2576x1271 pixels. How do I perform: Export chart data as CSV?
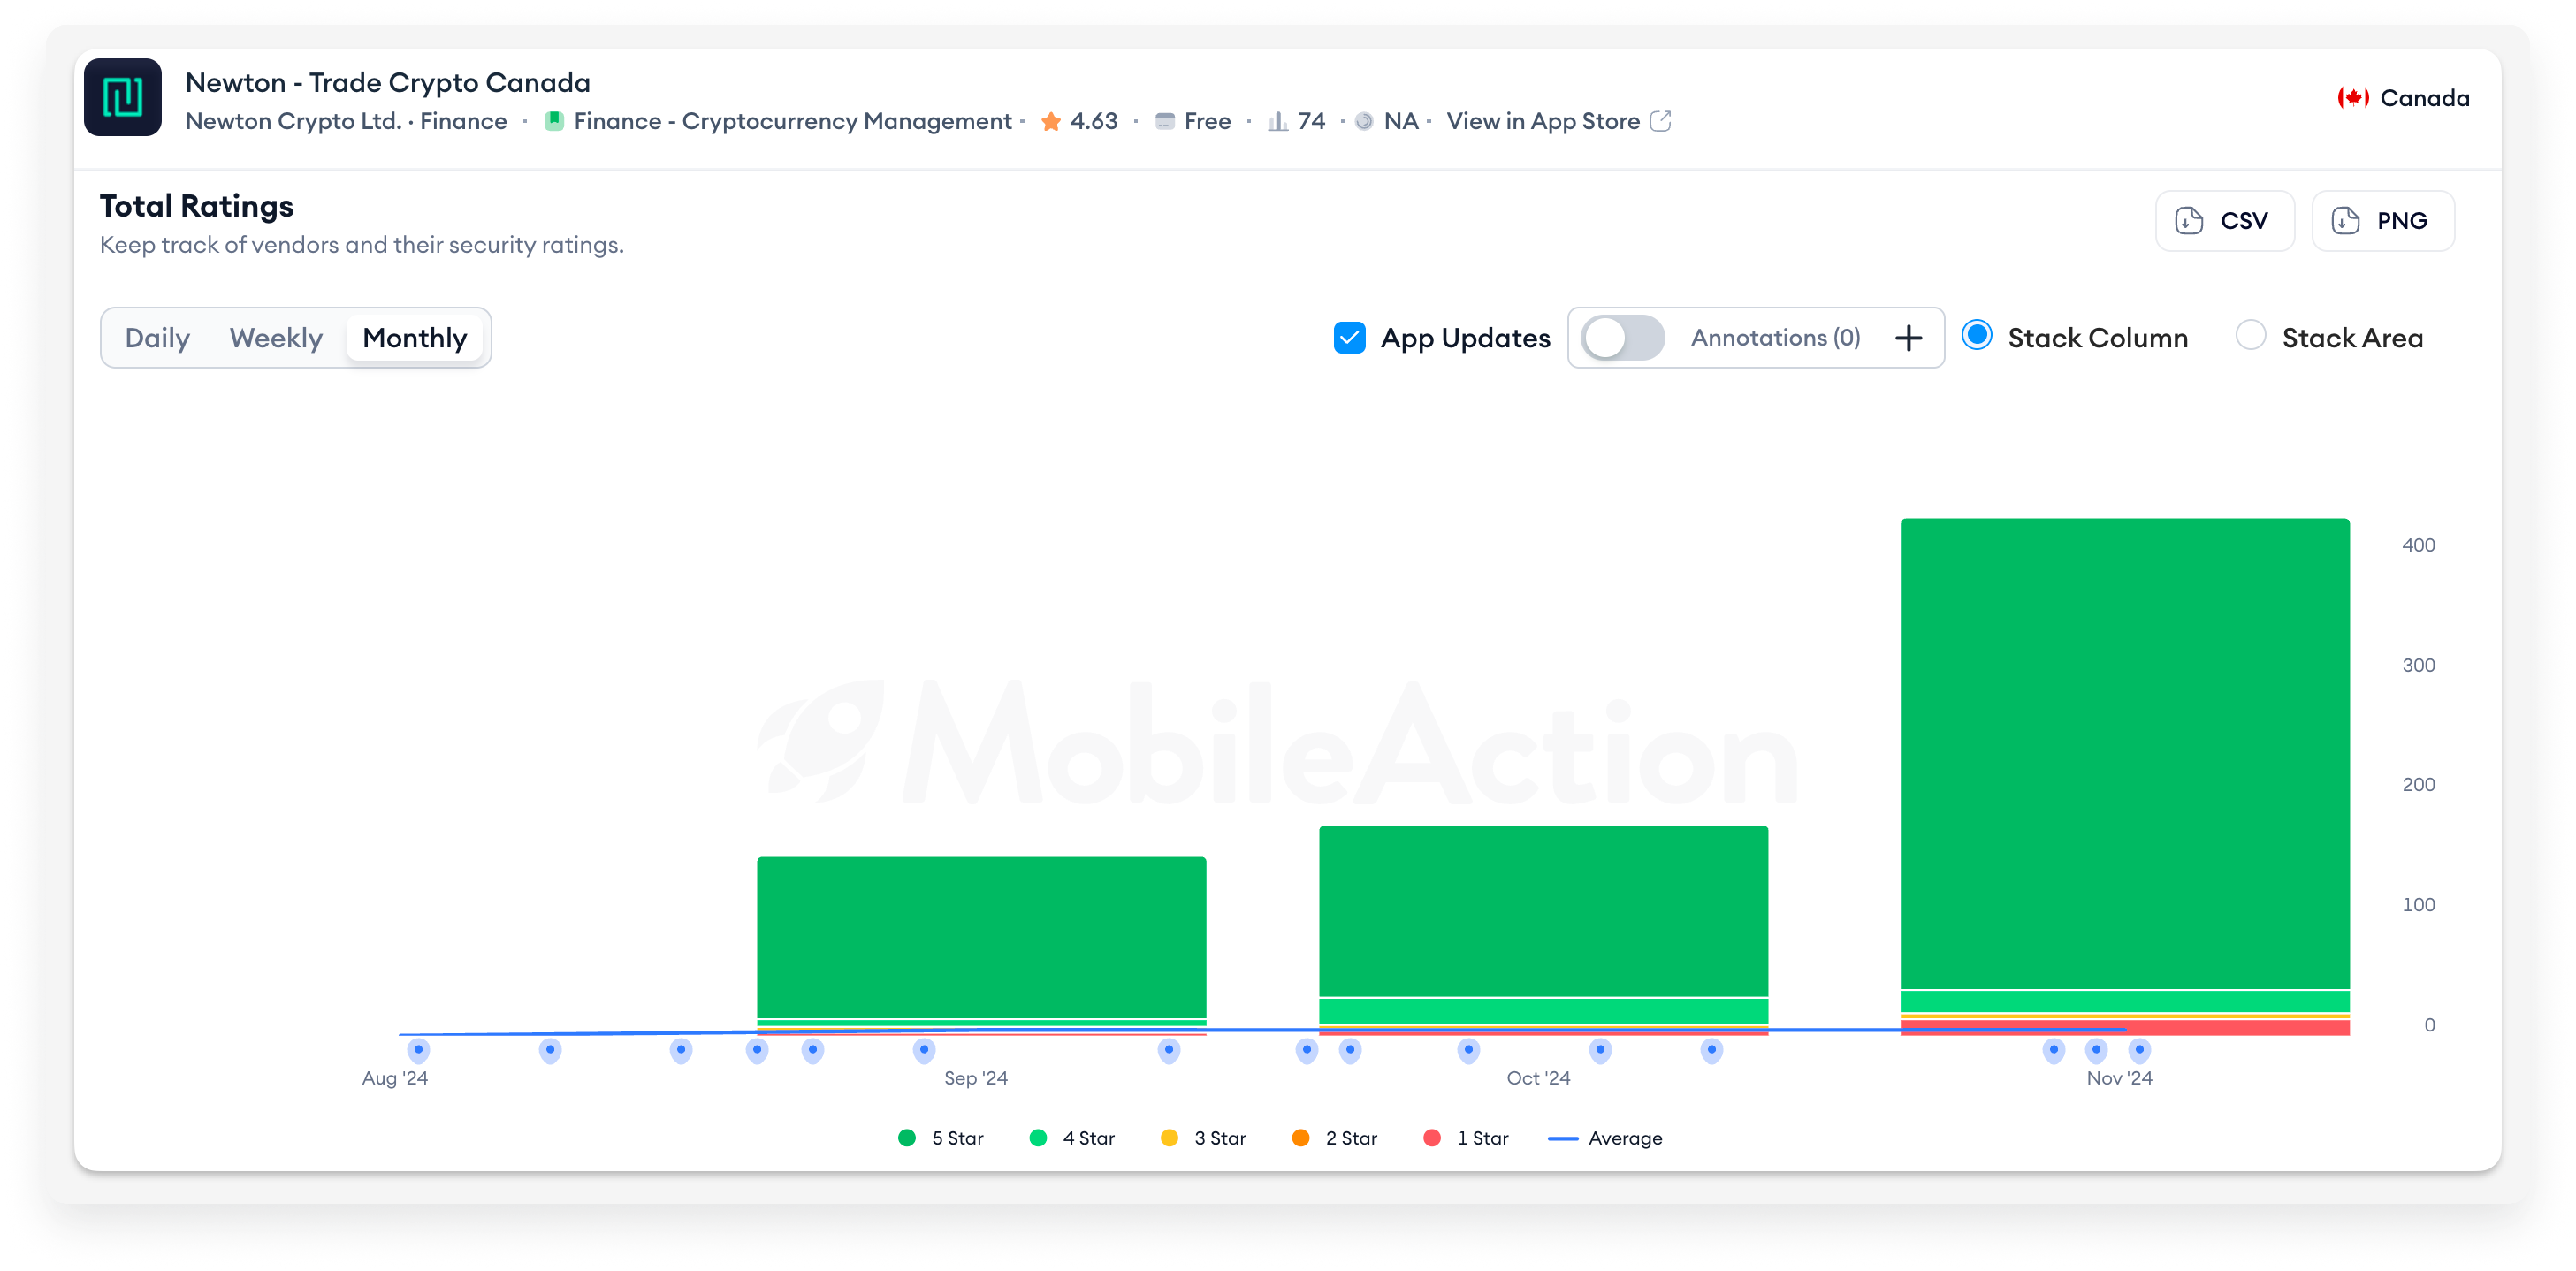click(x=2224, y=221)
